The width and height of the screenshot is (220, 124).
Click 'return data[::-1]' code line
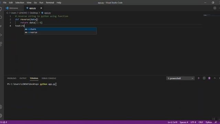point(31,22)
